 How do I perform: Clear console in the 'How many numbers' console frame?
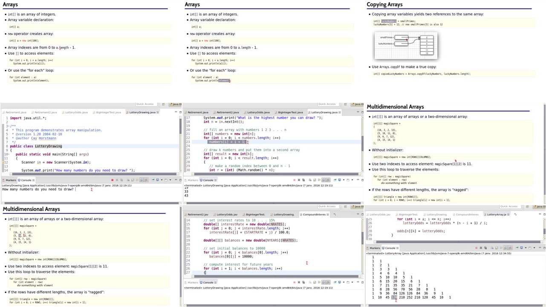128,180
